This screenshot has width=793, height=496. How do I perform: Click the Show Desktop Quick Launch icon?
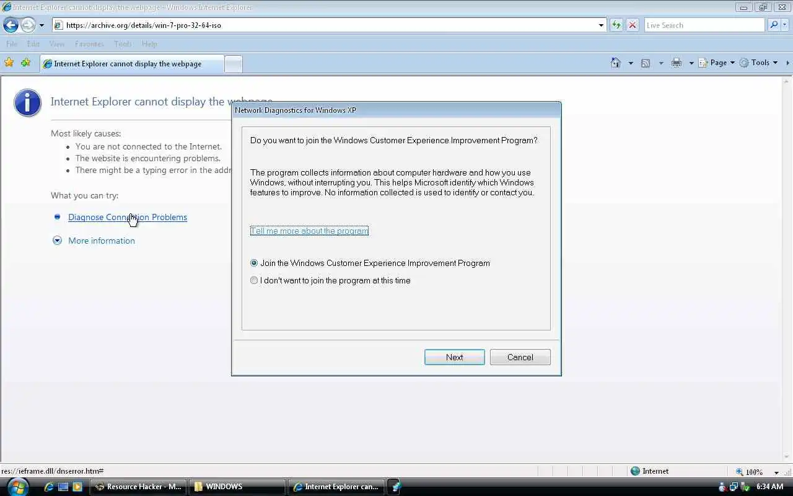(x=63, y=487)
